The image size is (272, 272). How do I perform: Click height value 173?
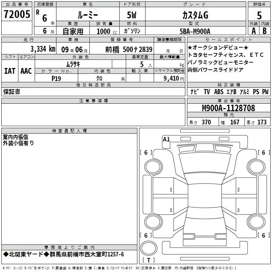pos(262,122)
